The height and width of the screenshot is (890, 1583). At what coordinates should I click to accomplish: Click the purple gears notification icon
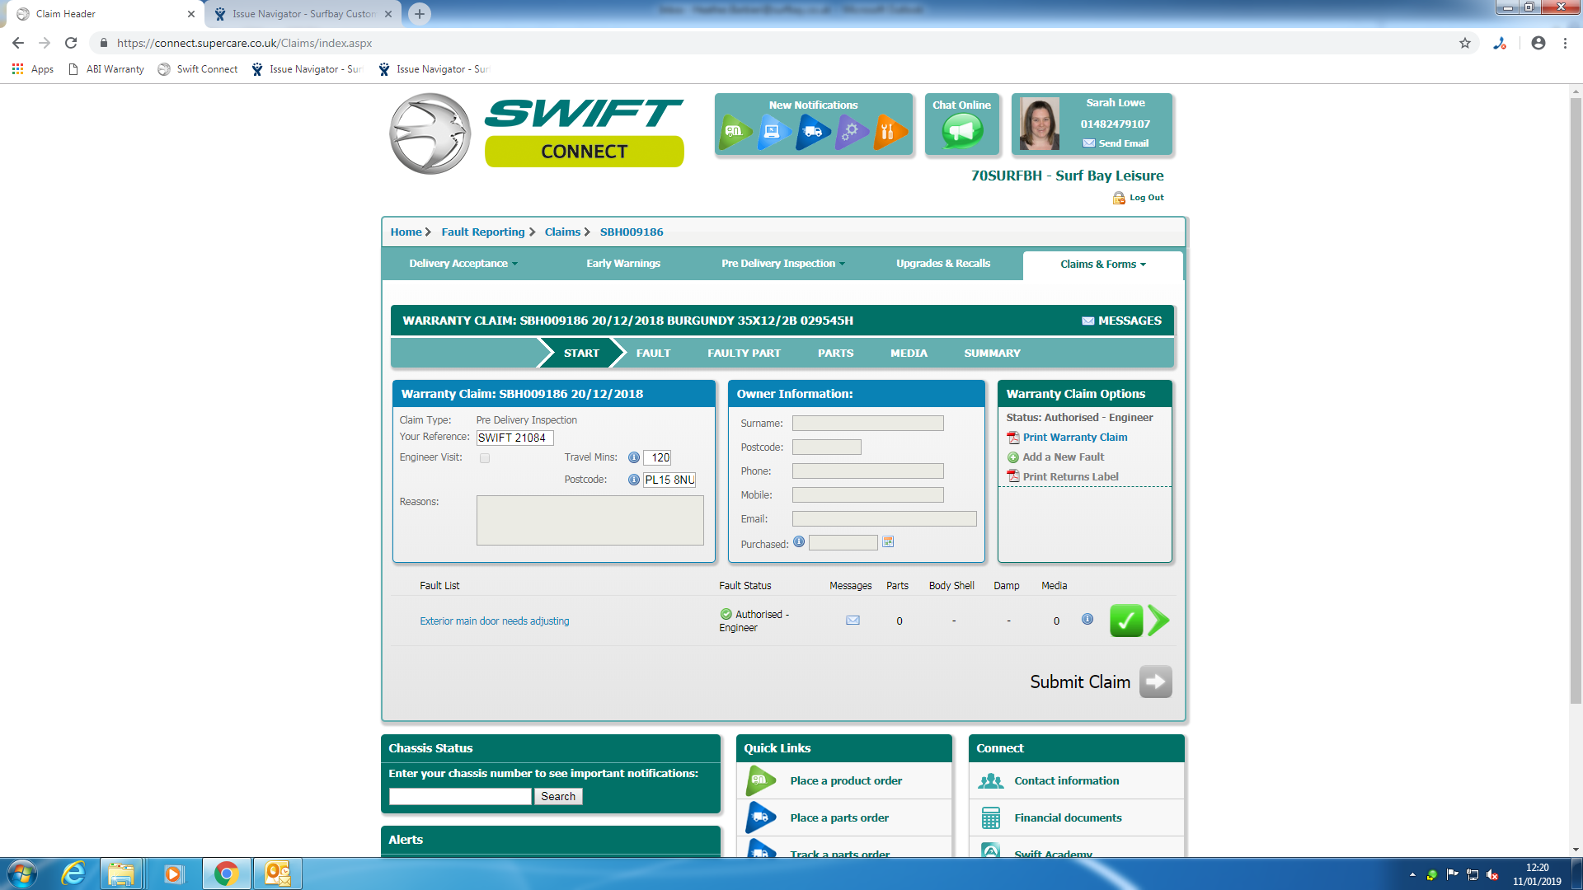[850, 131]
